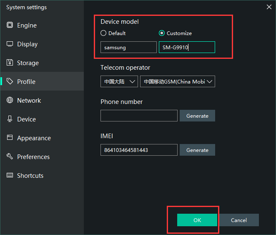Screen dimensions: 276x235
Task: Open the 中国大陆 region dropdown
Action: 119,82
